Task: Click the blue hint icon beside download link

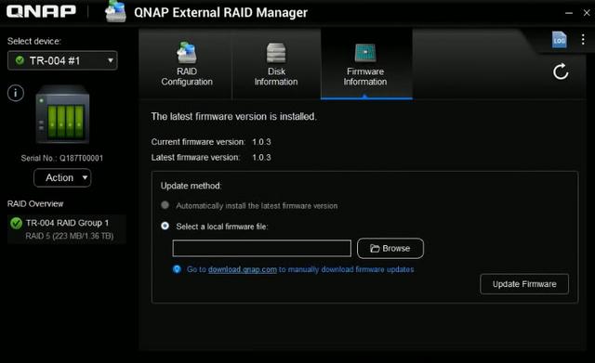Action: pyautogui.click(x=177, y=269)
